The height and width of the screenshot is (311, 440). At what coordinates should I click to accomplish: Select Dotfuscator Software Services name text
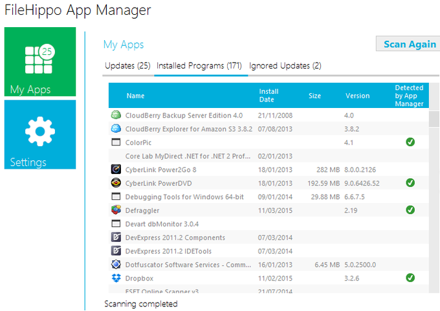tap(188, 264)
